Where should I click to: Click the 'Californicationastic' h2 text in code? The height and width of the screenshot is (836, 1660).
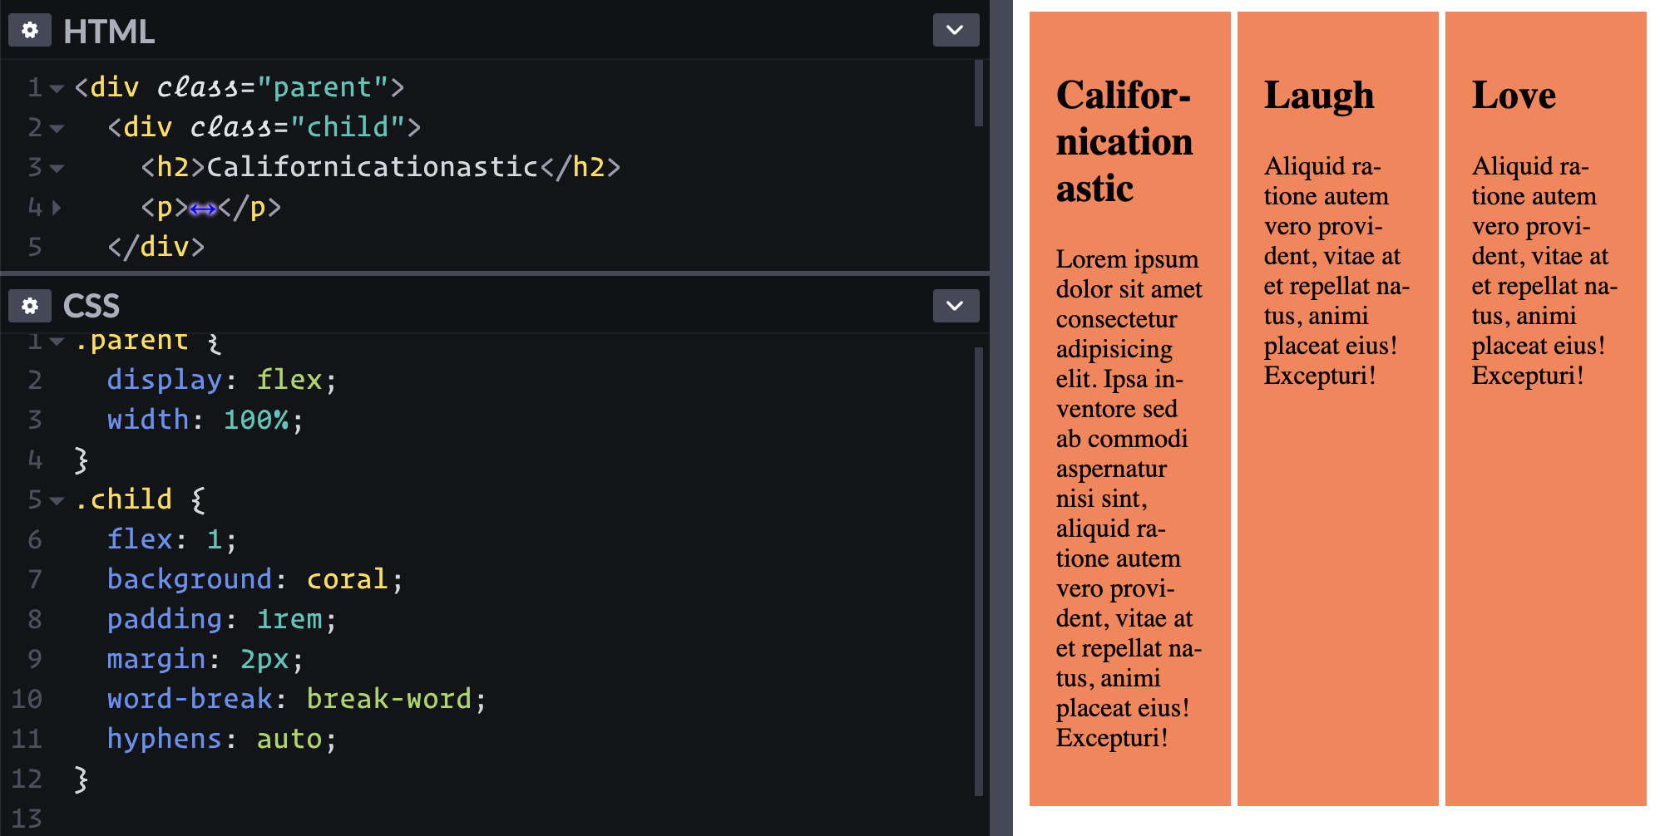pyautogui.click(x=373, y=167)
